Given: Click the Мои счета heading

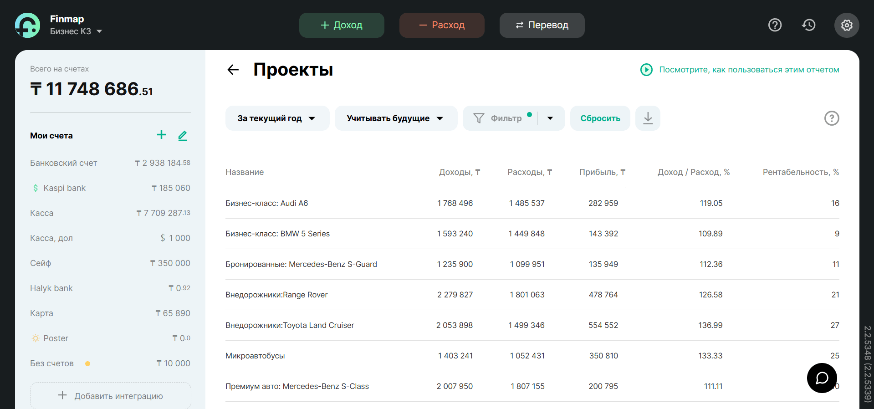Looking at the screenshot, I should point(51,136).
